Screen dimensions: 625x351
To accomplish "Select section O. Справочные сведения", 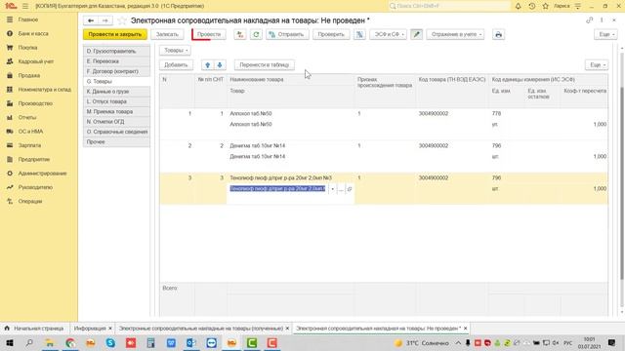I will [x=116, y=132].
